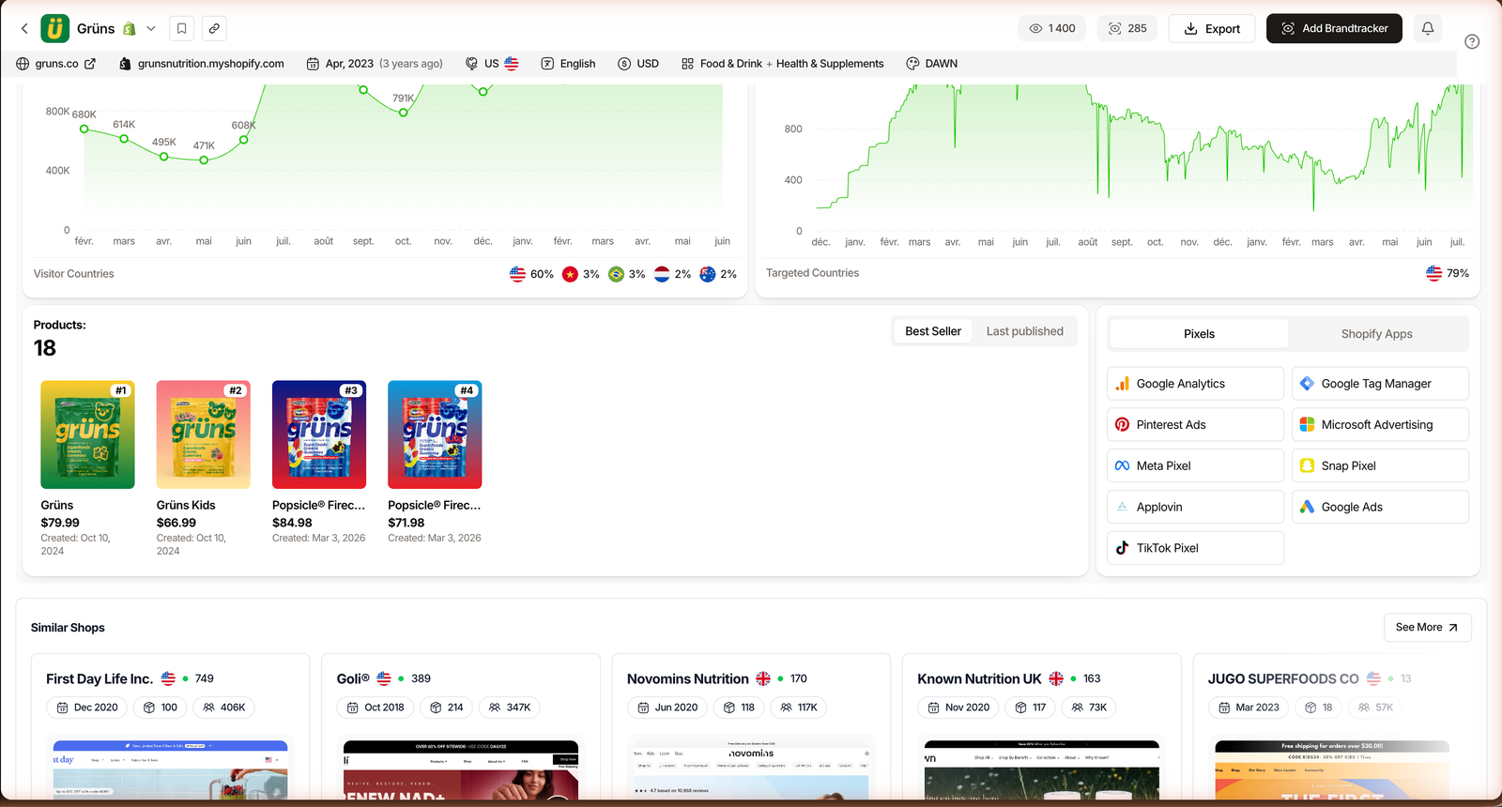This screenshot has height=807, width=1502.
Task: Click the Google Ads icon
Action: (x=1307, y=507)
